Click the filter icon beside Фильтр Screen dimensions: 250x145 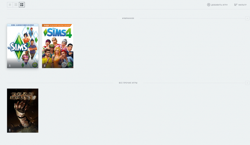236,5
